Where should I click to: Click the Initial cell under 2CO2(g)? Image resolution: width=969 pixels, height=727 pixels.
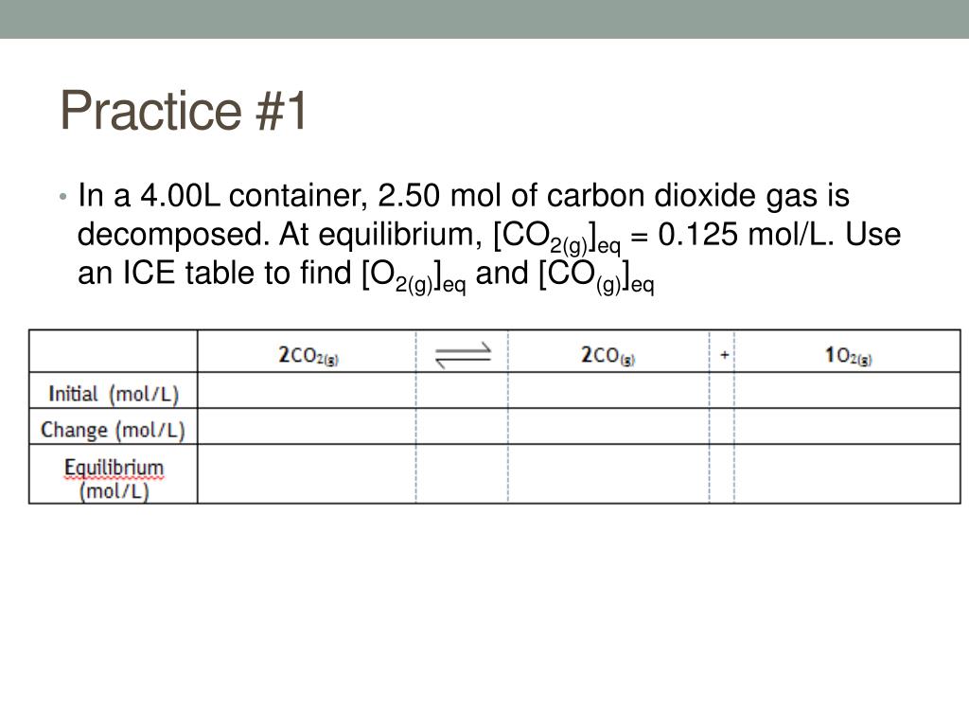tap(308, 390)
